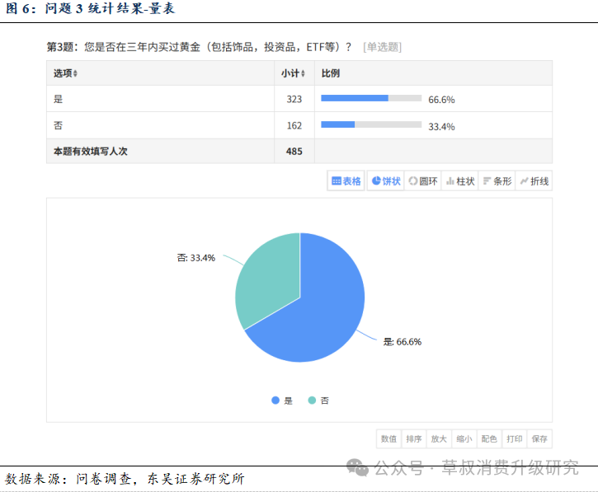This screenshot has width=598, height=492.
Task: Click the 数值 button below chart
Action: (388, 439)
